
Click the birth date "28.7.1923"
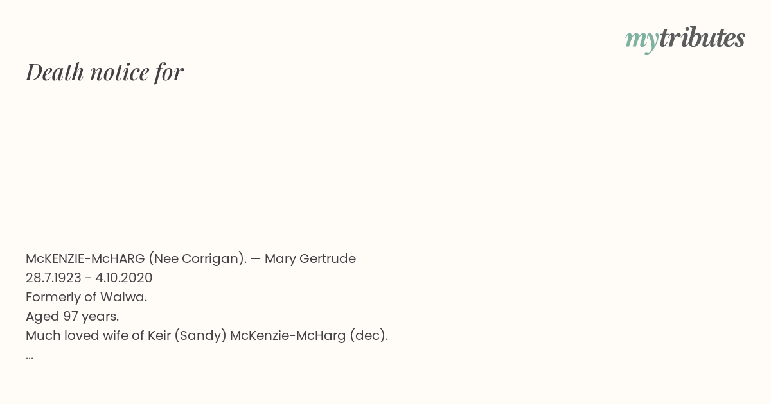point(53,278)
